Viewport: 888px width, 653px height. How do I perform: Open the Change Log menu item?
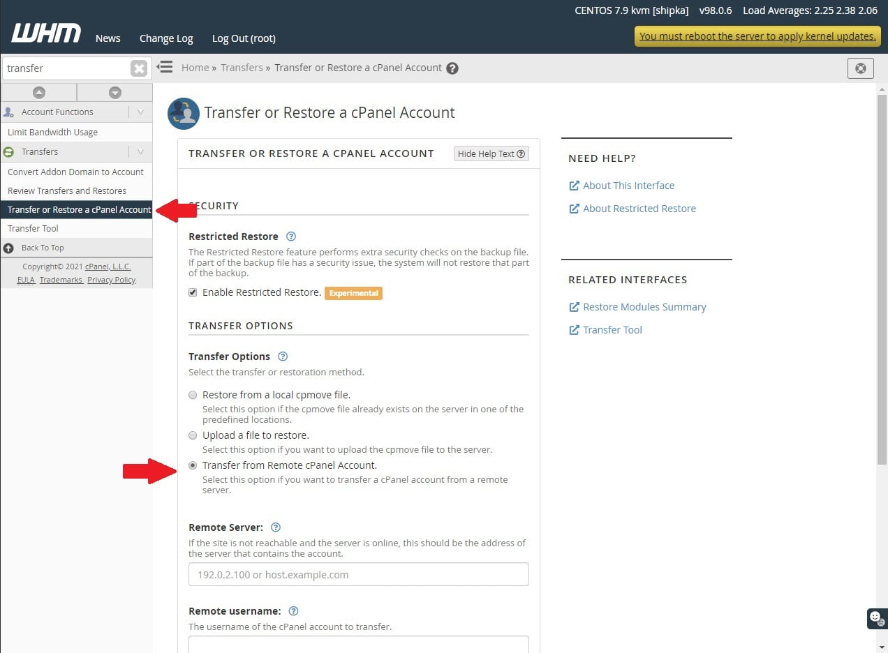(x=166, y=38)
